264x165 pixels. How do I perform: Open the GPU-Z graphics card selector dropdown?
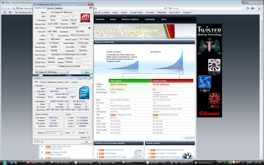click(52, 72)
